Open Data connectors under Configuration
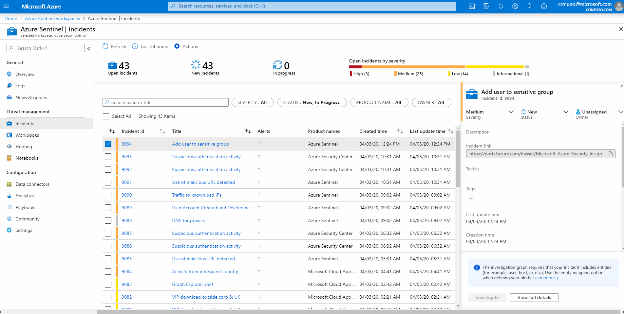This screenshot has height=314, width=624. (x=31, y=184)
